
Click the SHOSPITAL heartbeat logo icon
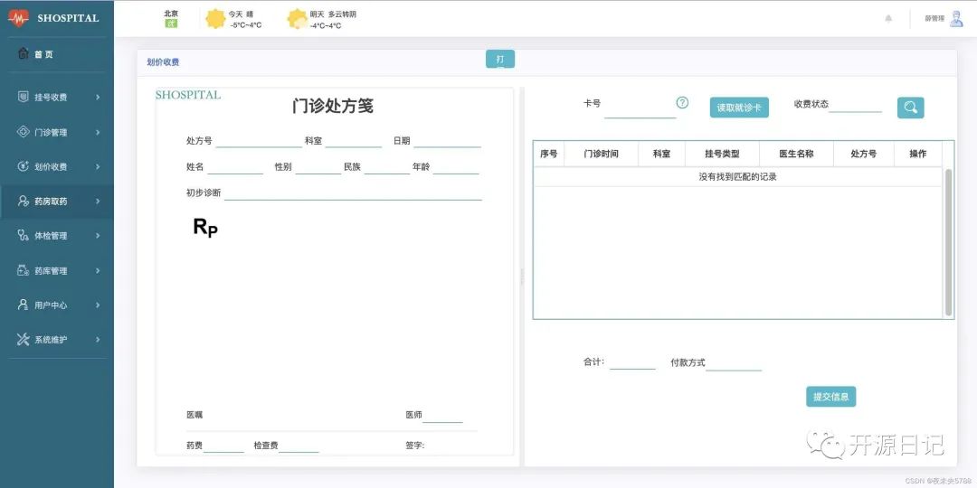18,18
